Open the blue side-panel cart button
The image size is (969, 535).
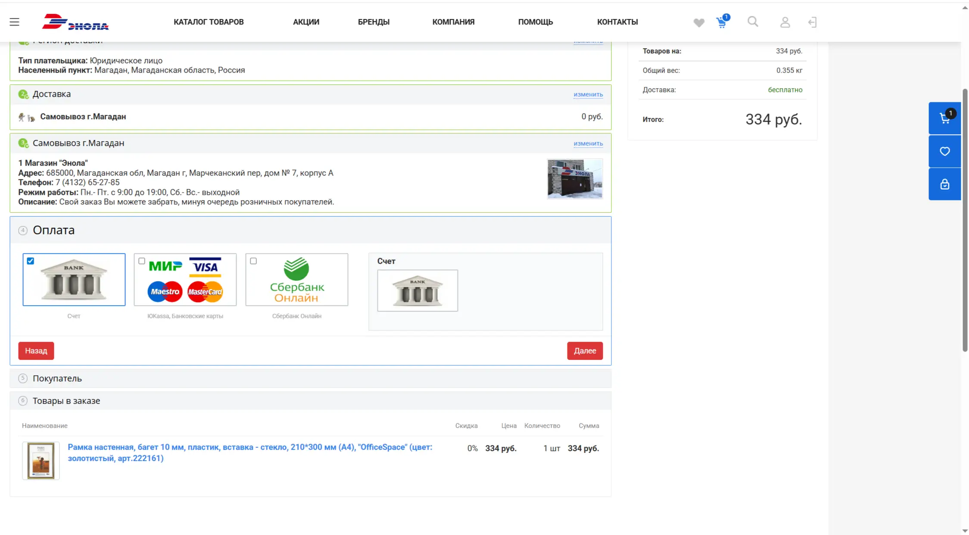(944, 118)
